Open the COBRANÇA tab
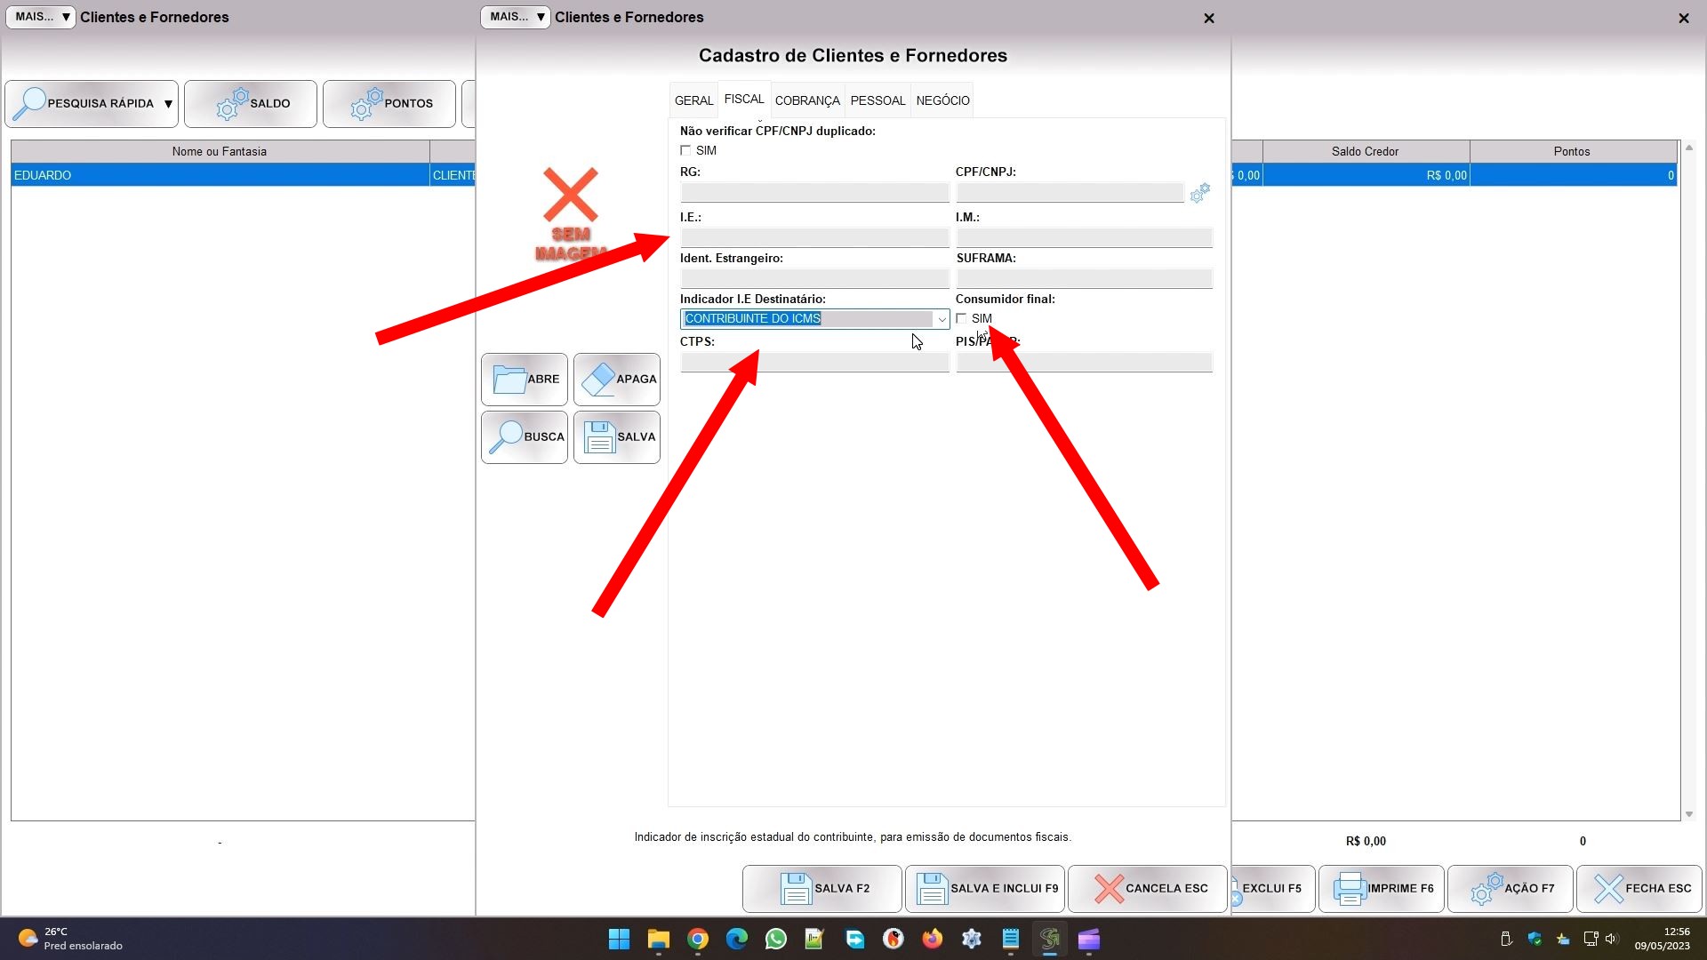This screenshot has width=1707, height=960. point(807,100)
